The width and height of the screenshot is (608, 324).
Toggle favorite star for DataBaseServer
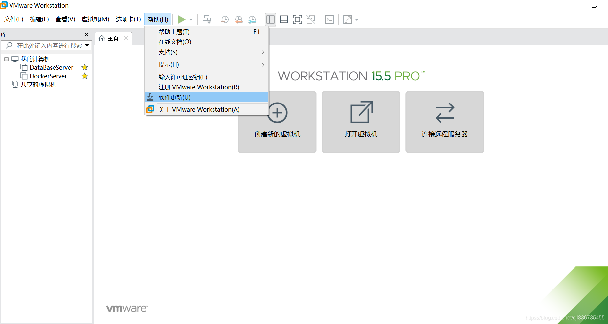pyautogui.click(x=85, y=67)
